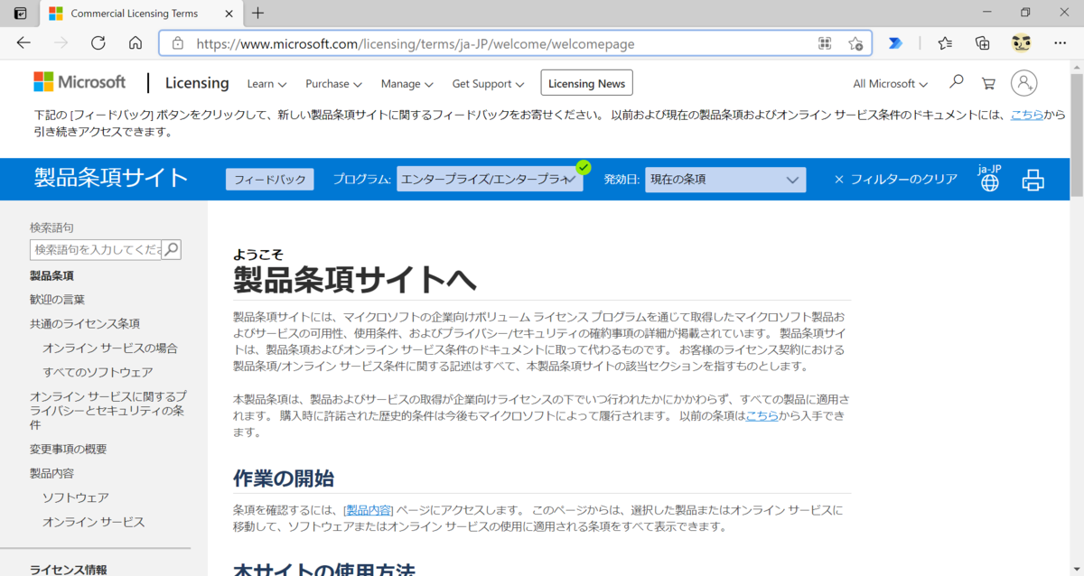Screen dimensions: 1084x576
Task: Expand the Purchase menu
Action: coord(333,84)
